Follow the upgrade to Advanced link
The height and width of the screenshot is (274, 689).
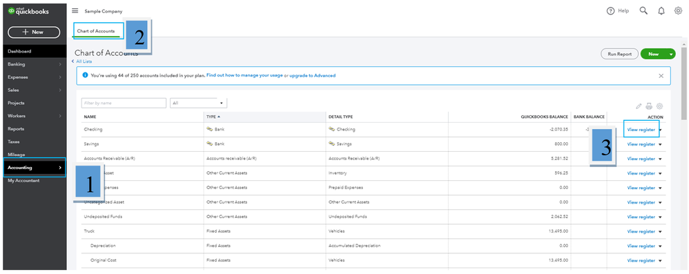(313, 75)
